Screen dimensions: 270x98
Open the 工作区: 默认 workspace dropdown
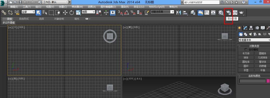click(55, 2)
